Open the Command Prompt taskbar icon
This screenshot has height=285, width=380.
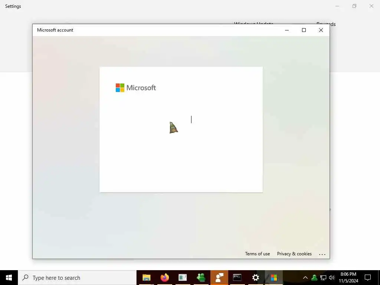coord(237,278)
